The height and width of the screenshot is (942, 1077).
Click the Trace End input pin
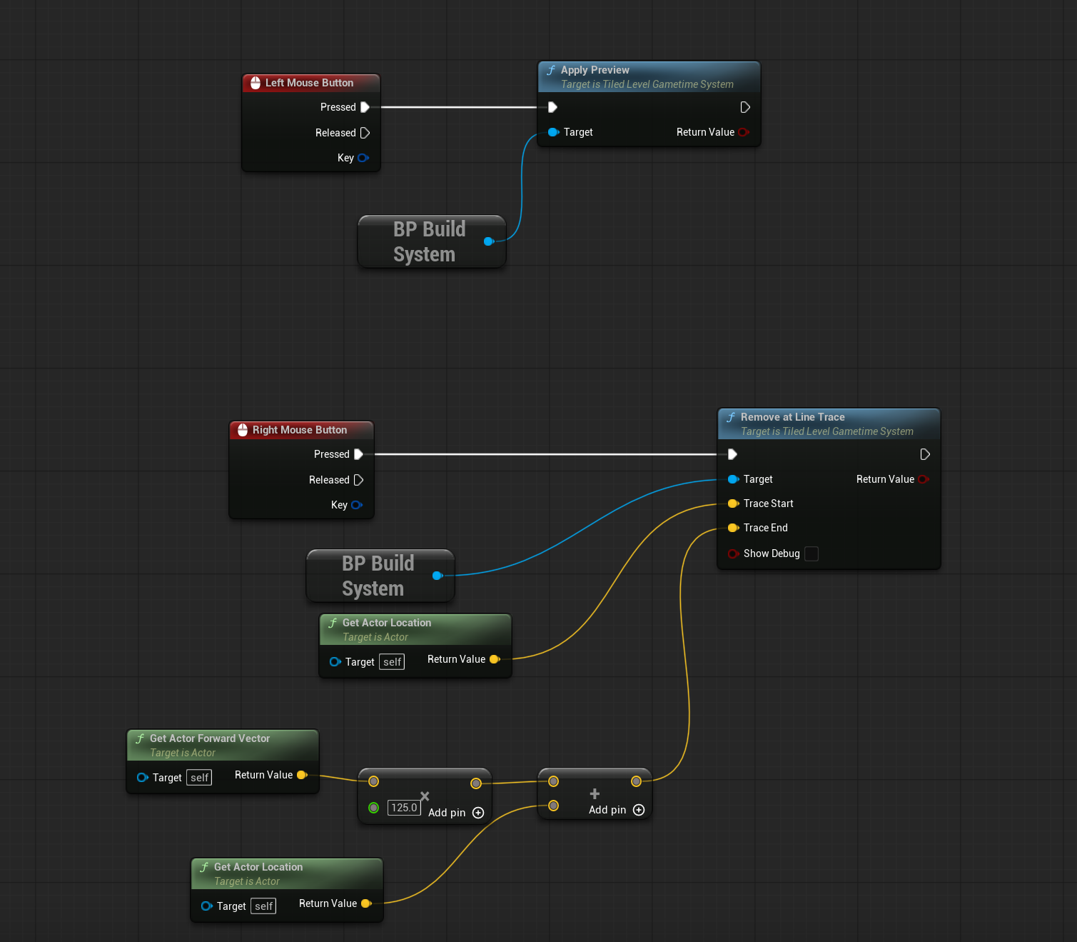click(x=732, y=528)
